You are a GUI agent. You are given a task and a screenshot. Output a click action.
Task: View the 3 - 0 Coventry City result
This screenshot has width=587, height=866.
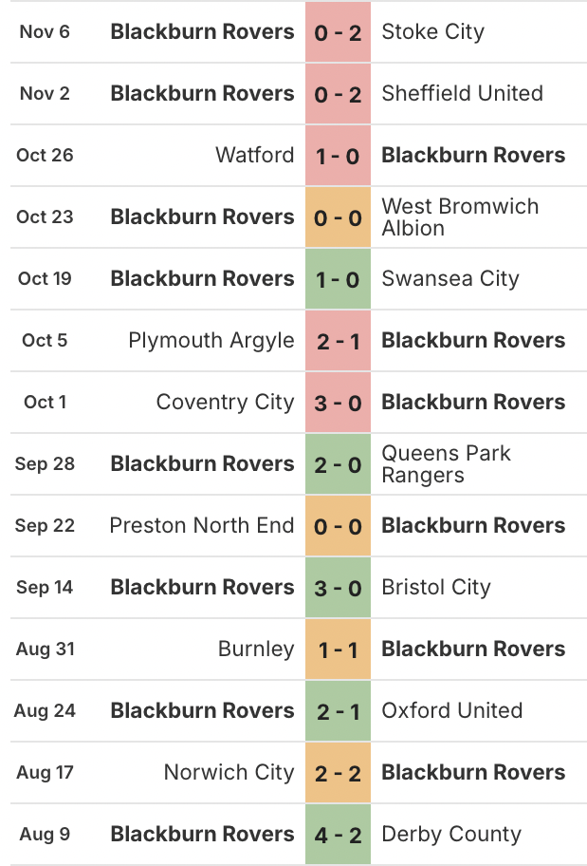click(338, 404)
